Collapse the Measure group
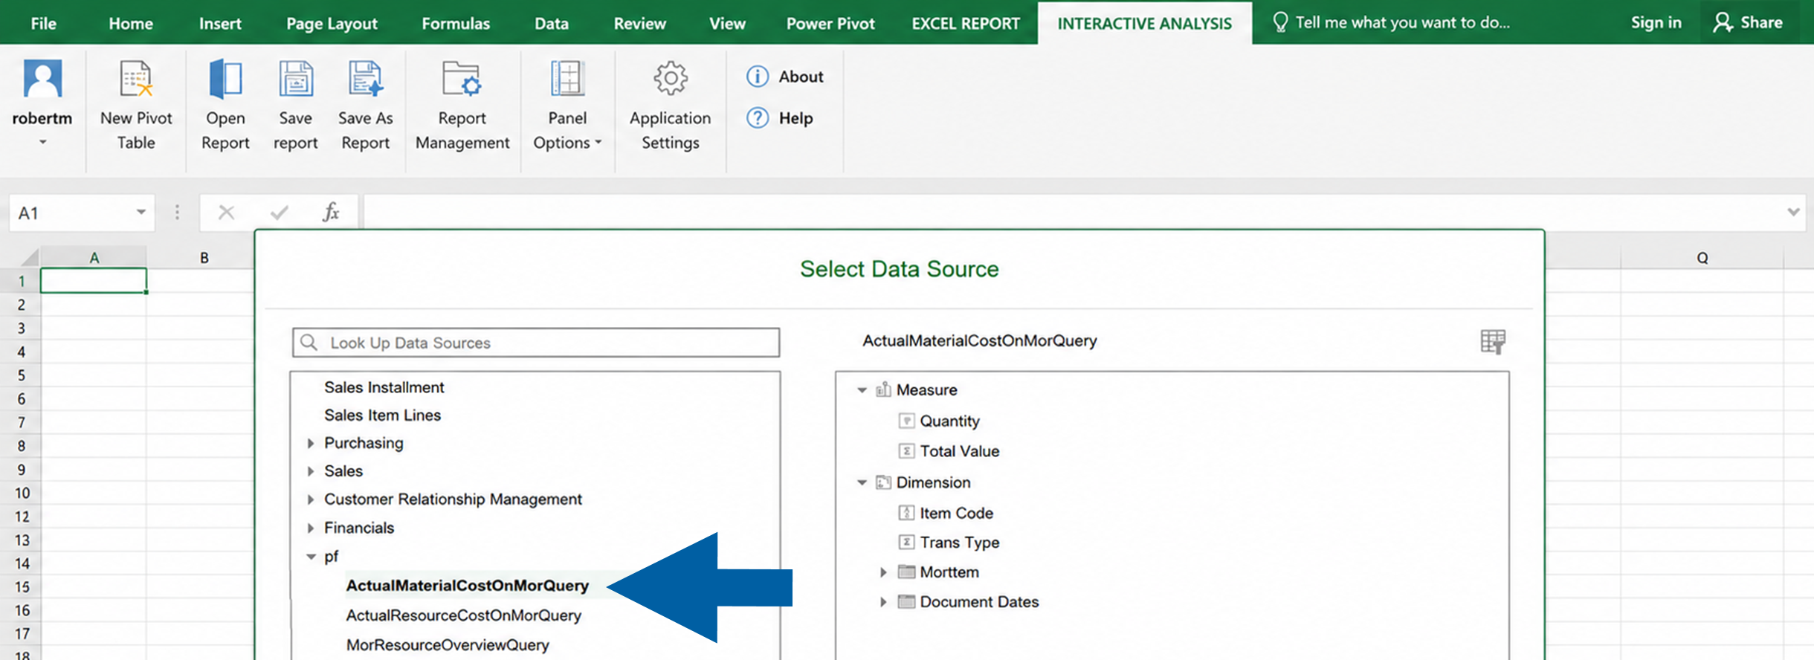This screenshot has height=660, width=1814. point(862,390)
